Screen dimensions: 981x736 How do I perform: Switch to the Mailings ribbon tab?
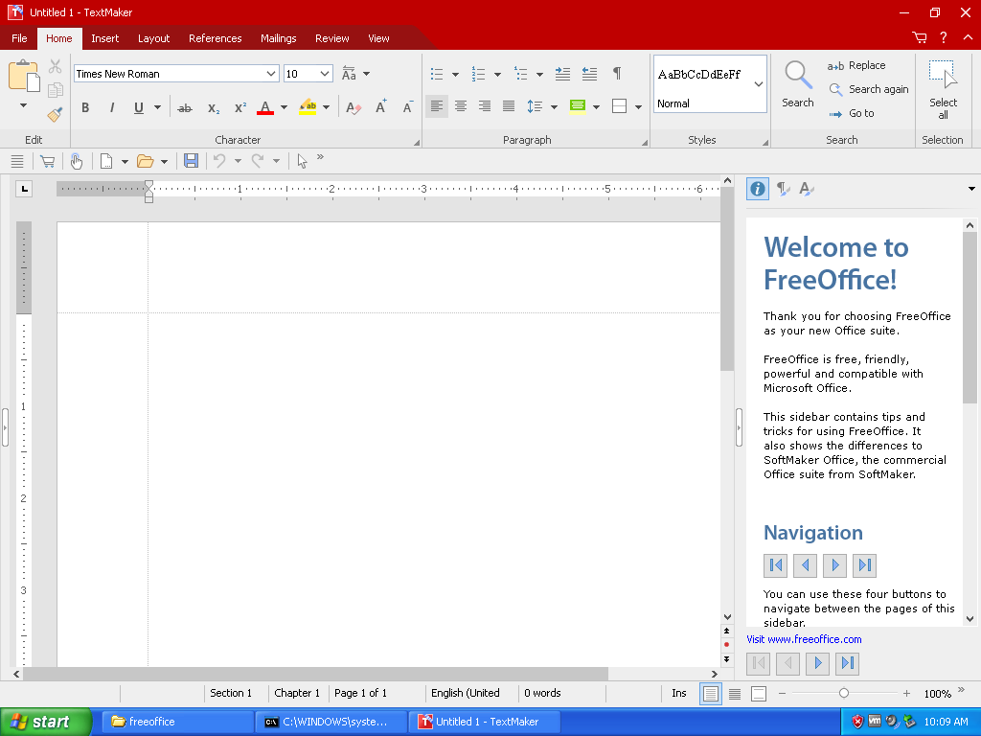point(279,38)
